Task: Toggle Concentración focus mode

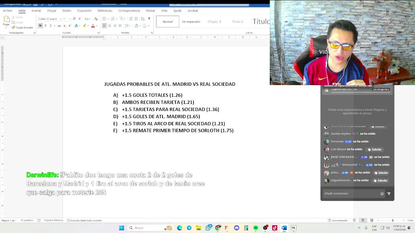Action: point(337,220)
